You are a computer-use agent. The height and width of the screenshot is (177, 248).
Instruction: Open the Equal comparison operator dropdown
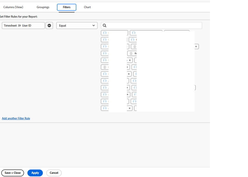[x=77, y=25]
